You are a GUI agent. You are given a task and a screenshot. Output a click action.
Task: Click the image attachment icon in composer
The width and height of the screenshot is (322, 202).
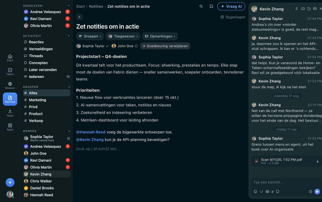click(267, 192)
